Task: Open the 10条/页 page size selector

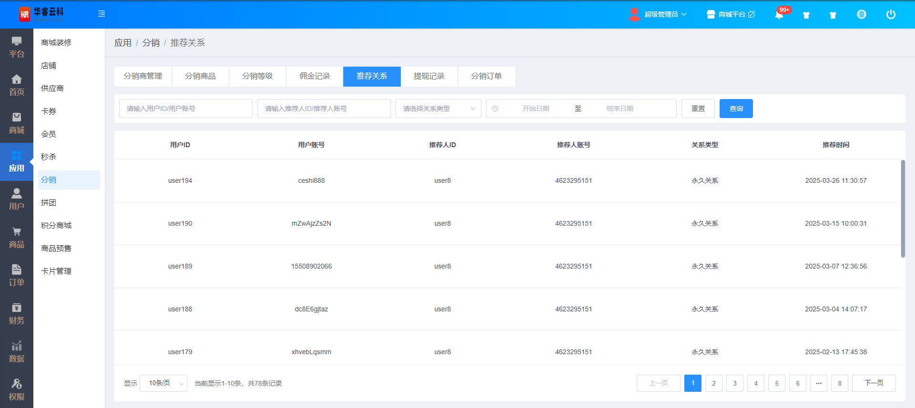Action: (163, 383)
